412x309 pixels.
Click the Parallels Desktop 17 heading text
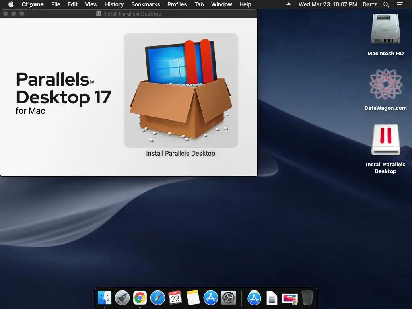click(x=64, y=88)
